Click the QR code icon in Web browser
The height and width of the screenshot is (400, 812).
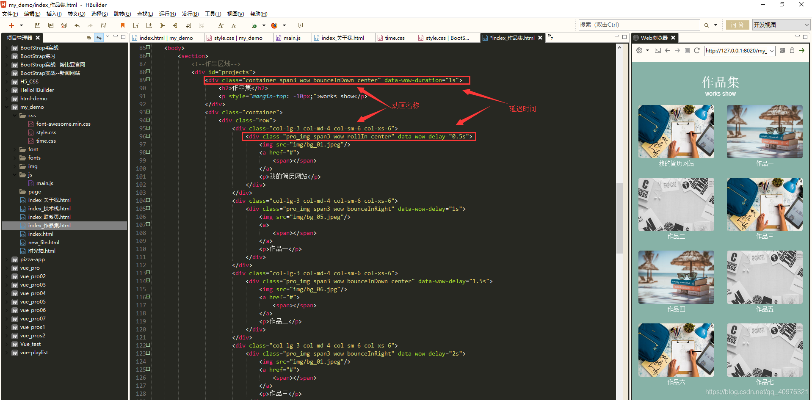(x=782, y=50)
